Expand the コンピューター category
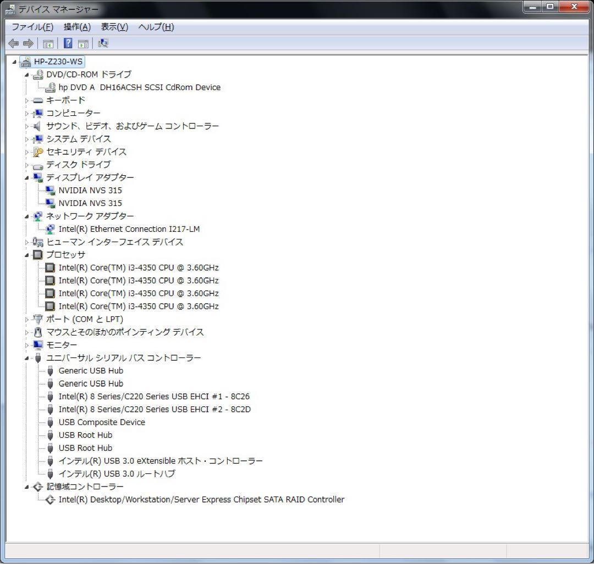Image resolution: width=594 pixels, height=564 pixels. [x=27, y=114]
